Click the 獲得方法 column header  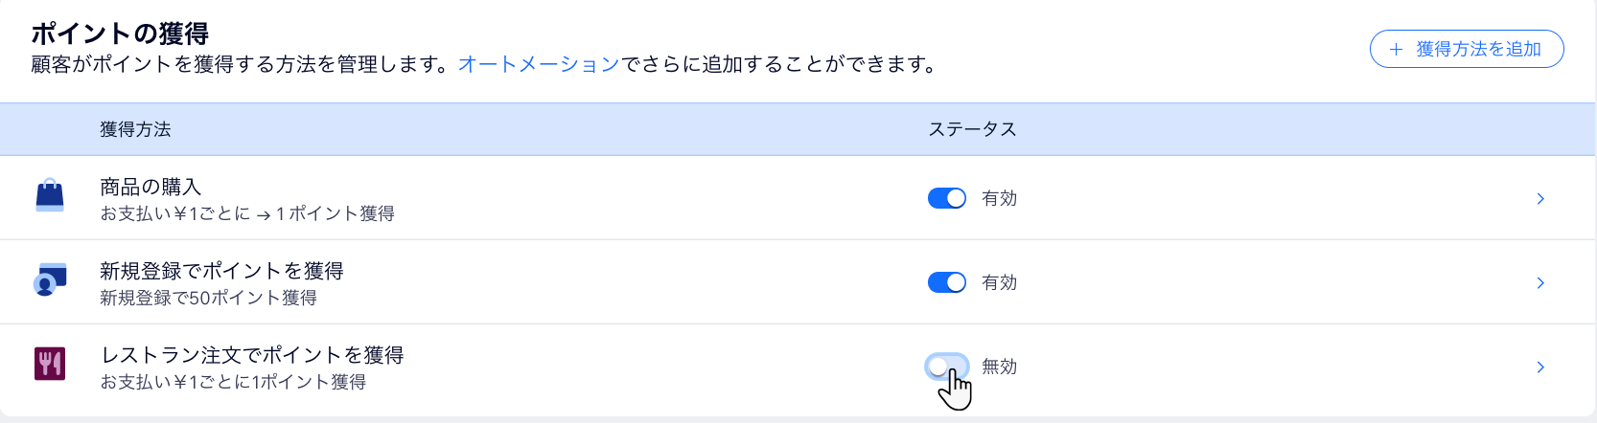click(135, 129)
